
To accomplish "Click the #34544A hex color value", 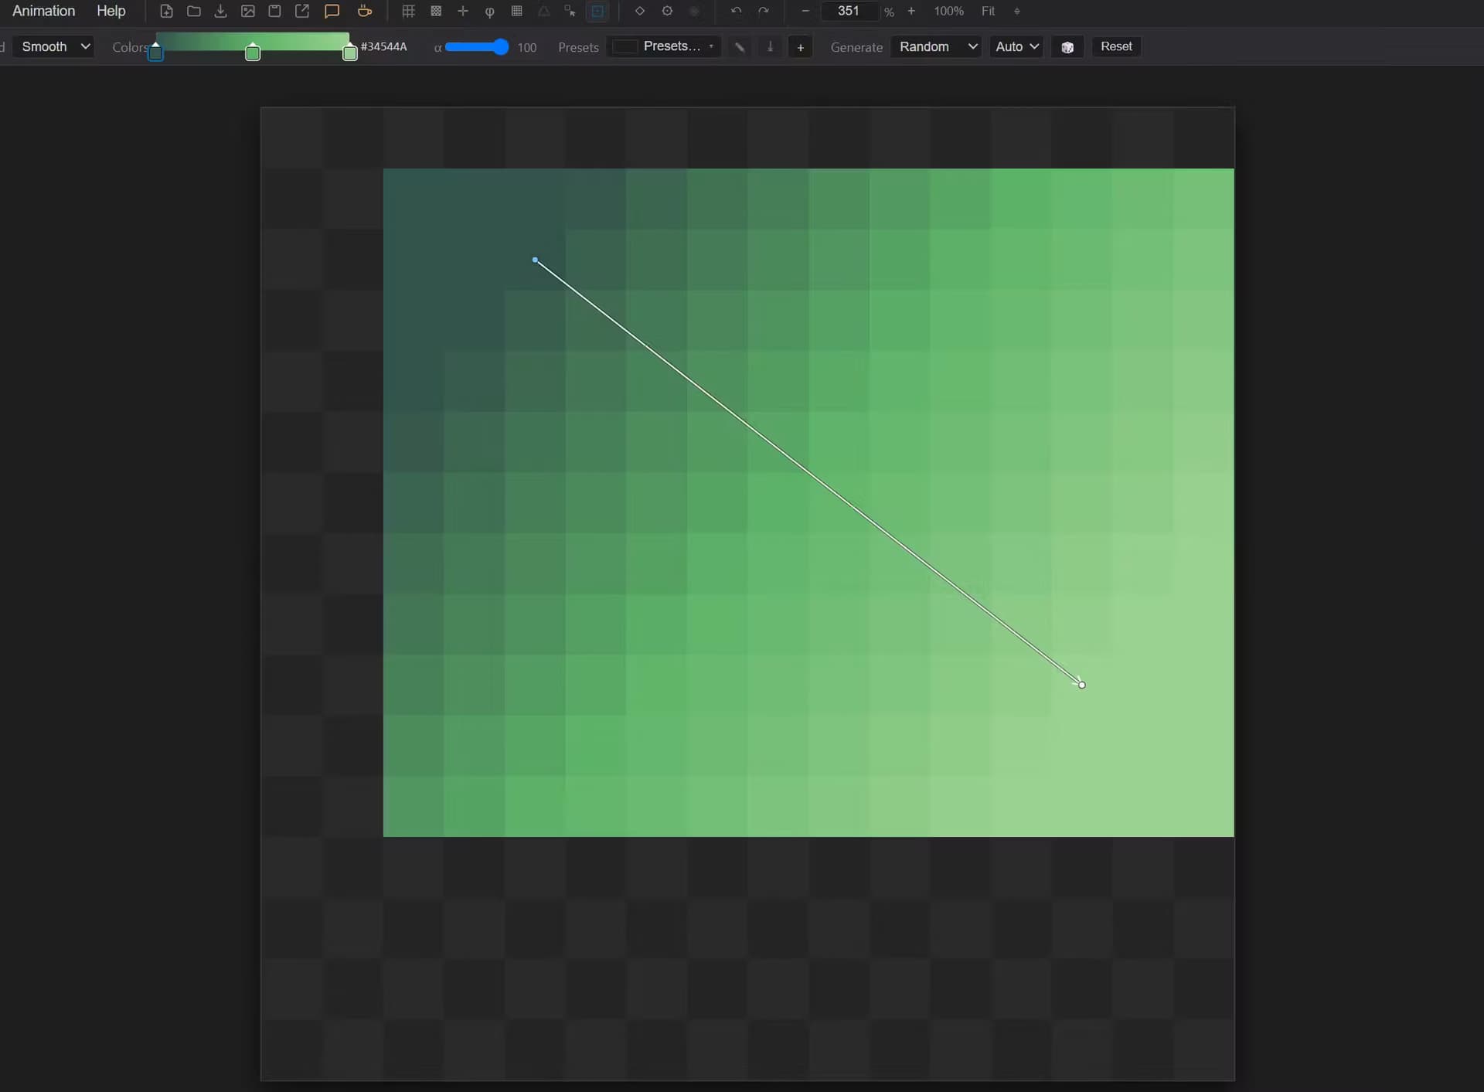I will (x=383, y=46).
